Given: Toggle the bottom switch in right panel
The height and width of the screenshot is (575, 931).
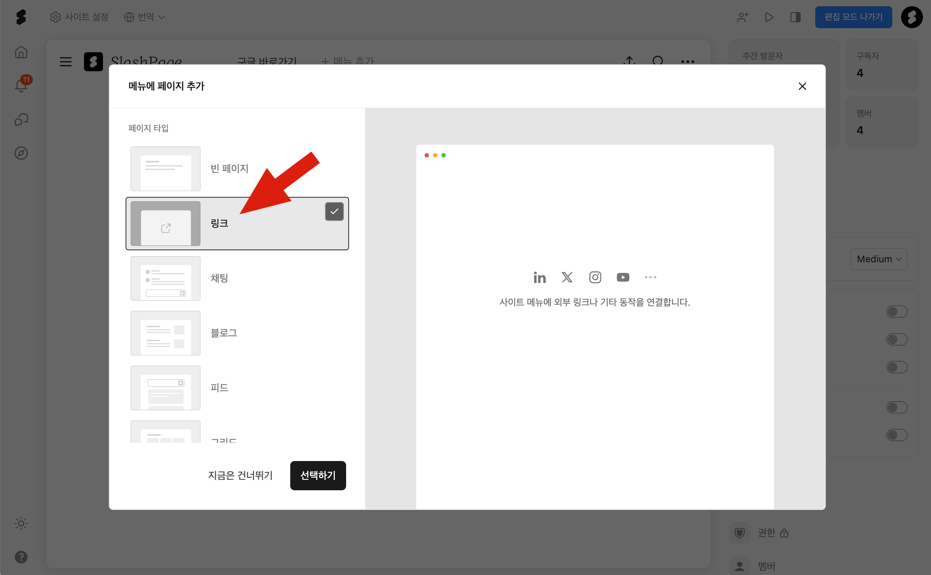Looking at the screenshot, I should (x=896, y=435).
